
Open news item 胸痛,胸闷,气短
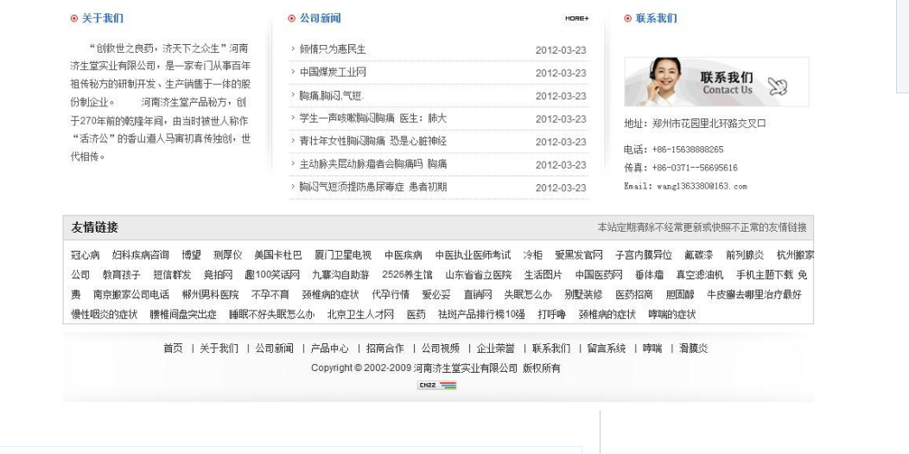click(331, 96)
